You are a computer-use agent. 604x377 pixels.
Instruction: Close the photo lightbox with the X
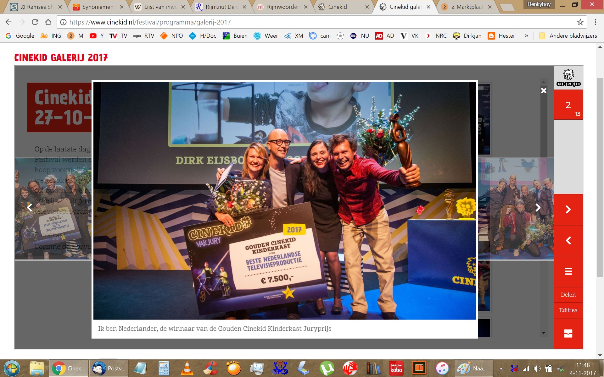coord(544,91)
